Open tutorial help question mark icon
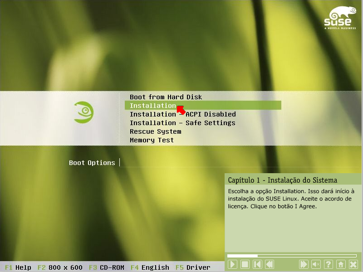363x272 pixels. [x=329, y=264]
